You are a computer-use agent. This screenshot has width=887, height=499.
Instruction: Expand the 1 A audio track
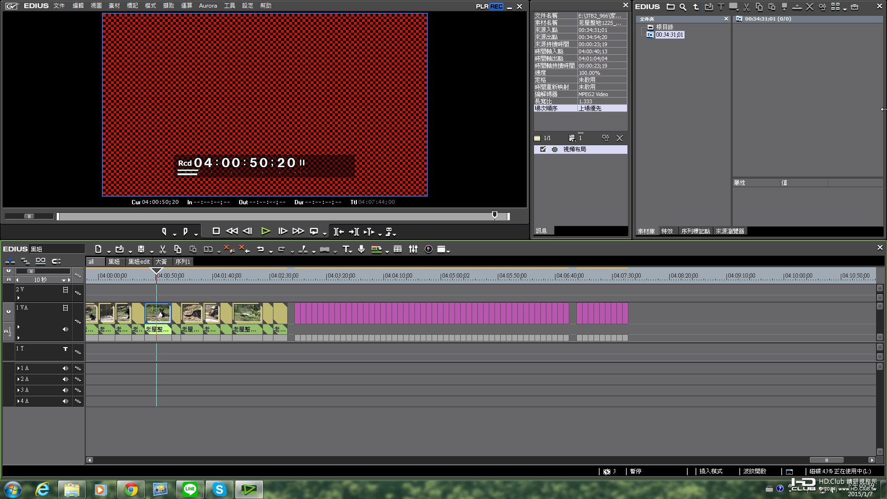[x=18, y=368]
